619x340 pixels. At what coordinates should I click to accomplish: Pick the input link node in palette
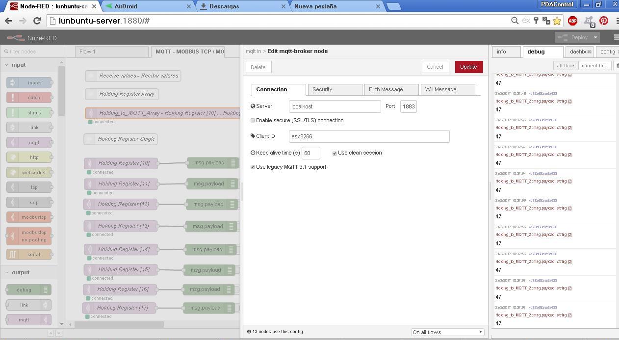tap(29, 128)
